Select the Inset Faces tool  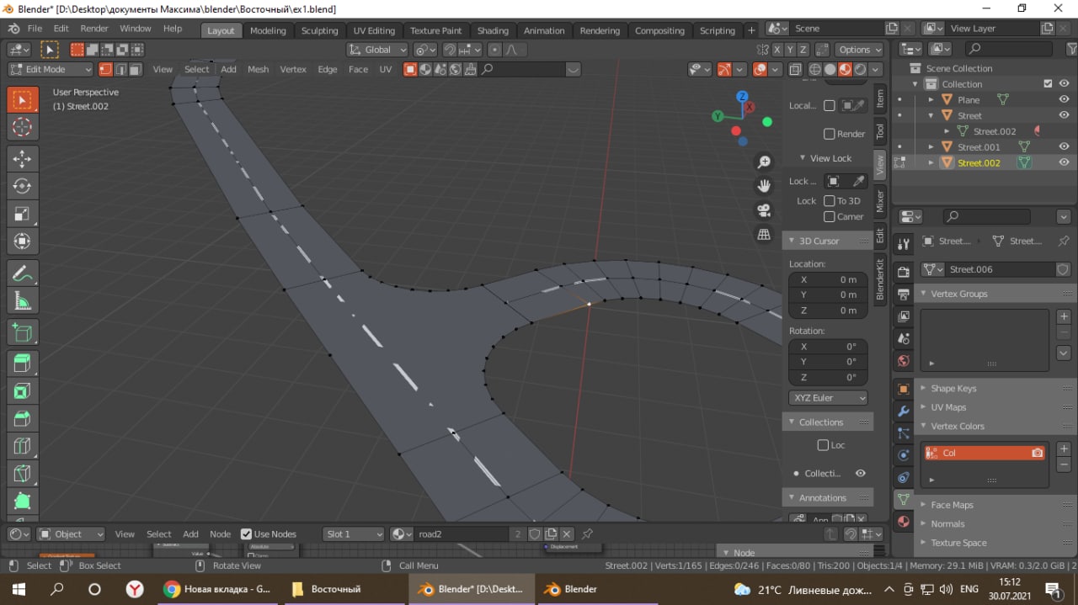coord(23,391)
